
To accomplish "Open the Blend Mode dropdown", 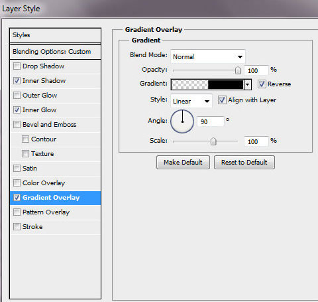I will pyautogui.click(x=208, y=56).
